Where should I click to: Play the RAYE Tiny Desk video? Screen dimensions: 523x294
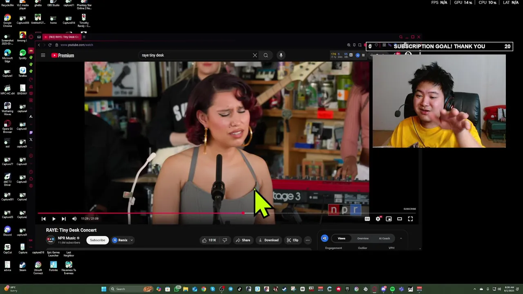(54, 219)
